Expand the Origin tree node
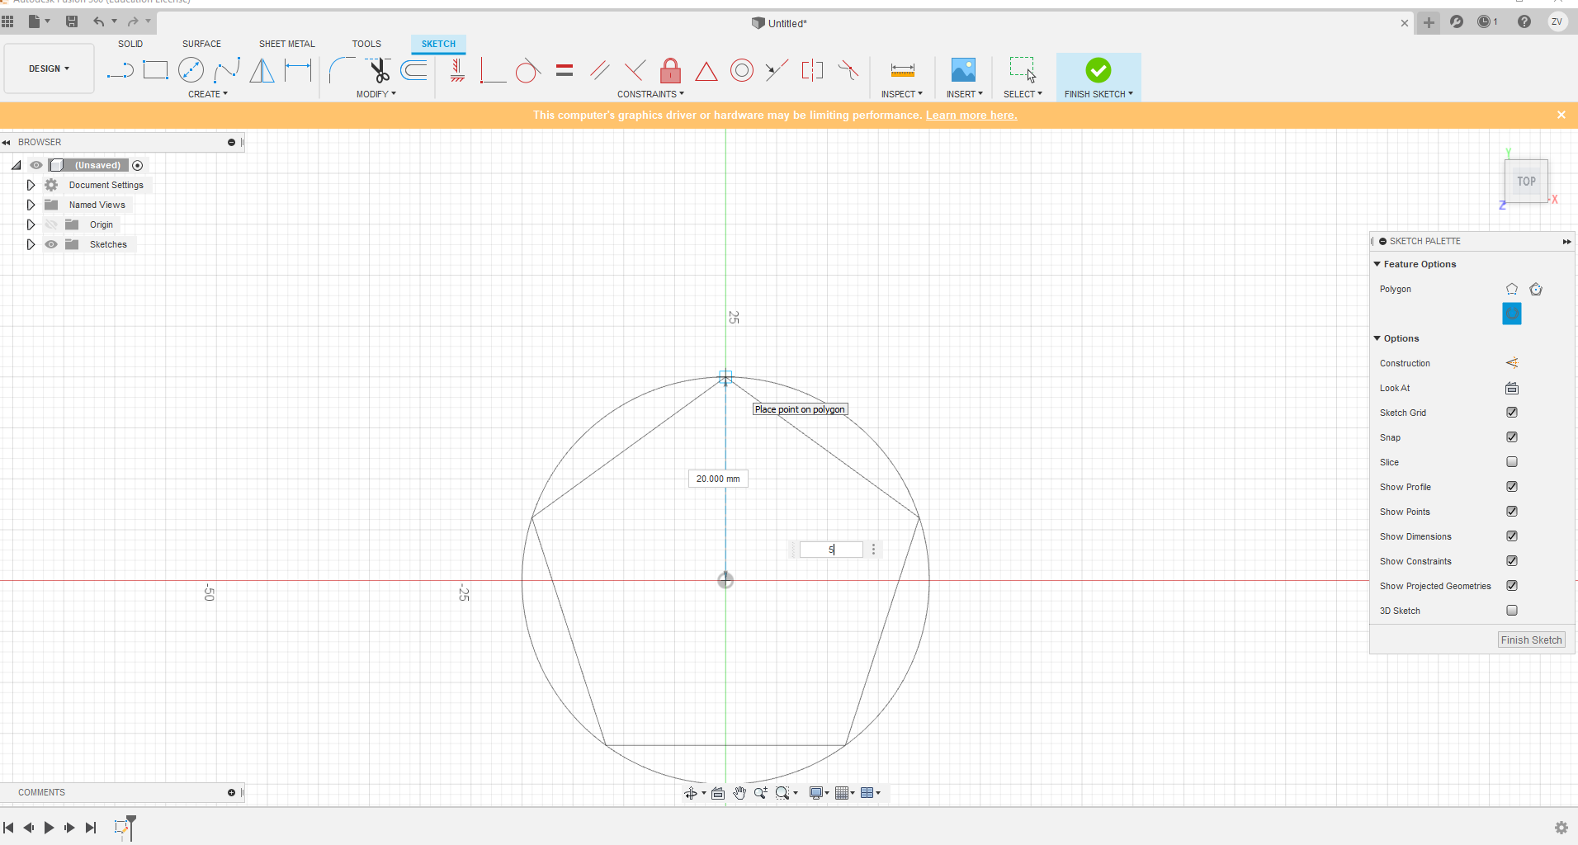The height and width of the screenshot is (845, 1578). tap(31, 224)
